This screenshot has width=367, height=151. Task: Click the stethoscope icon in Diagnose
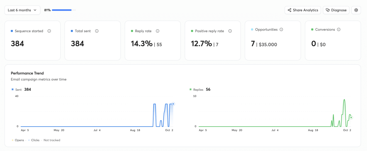point(328,10)
